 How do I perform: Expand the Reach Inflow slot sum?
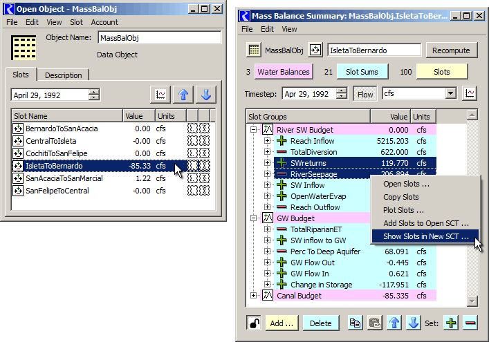tap(267, 141)
